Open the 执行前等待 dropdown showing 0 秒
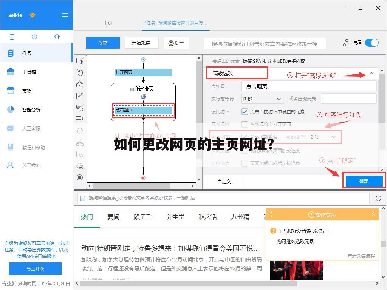 coord(263,99)
